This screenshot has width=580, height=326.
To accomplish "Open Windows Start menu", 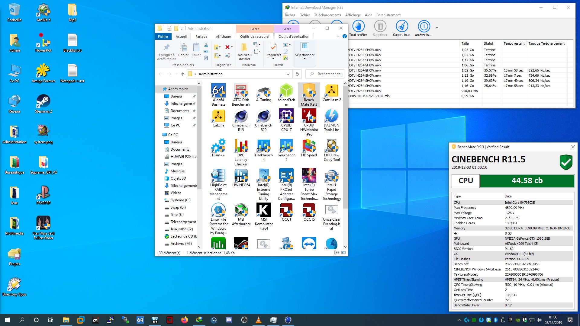I will point(7,320).
